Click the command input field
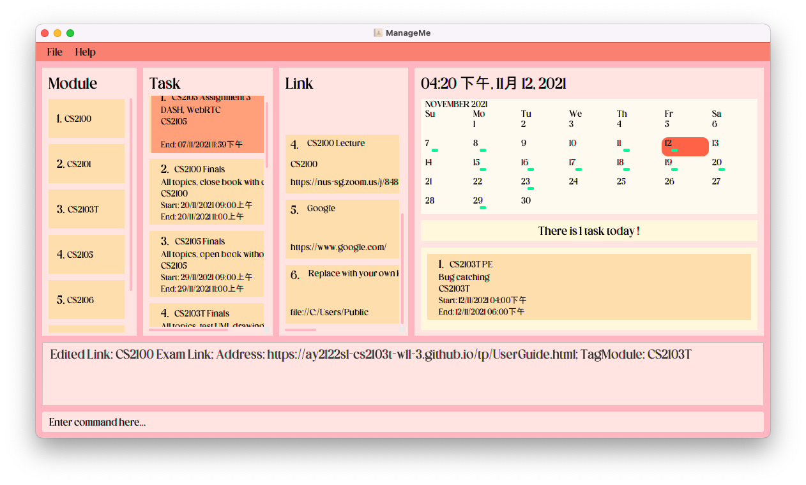 pos(403,422)
